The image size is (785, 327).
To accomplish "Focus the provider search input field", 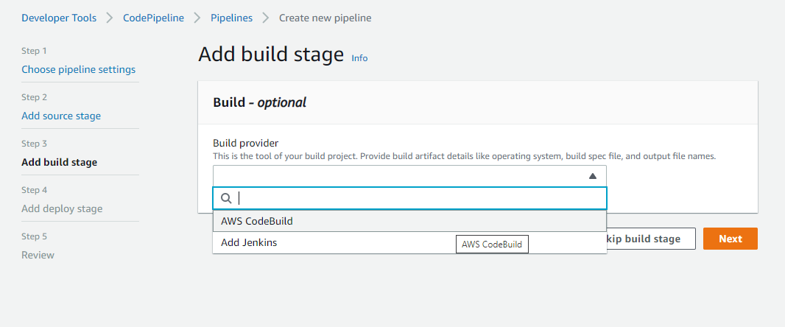I will pos(420,198).
